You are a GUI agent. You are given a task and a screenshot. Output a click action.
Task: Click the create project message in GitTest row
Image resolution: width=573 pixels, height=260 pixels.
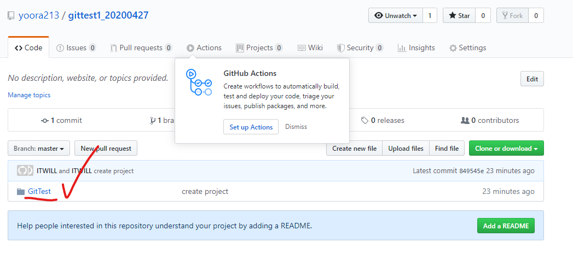205,191
